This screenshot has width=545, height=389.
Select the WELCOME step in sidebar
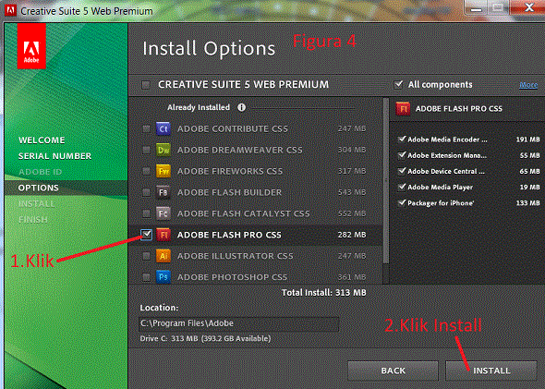point(42,140)
